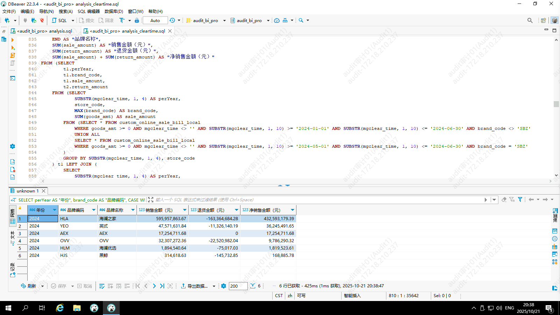This screenshot has width=560, height=315.
Task: Click the blue gear settings icon in results toolbar
Action: 224,286
